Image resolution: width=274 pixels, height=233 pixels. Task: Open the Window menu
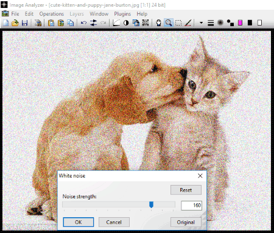(x=99, y=14)
